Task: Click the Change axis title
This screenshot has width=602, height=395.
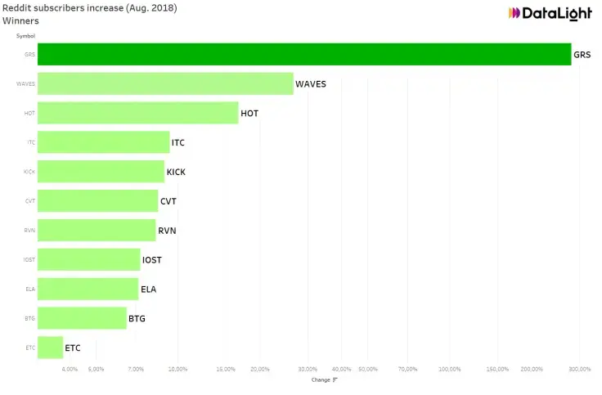Action: [x=321, y=379]
